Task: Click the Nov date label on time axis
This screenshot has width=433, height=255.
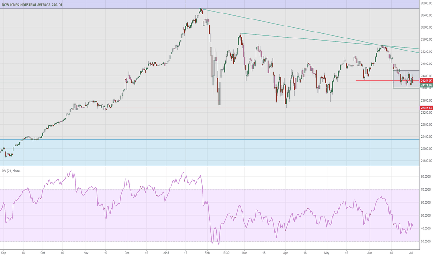Action: click(x=86, y=253)
